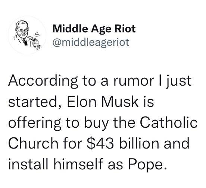Open the @middleageriot handle link
Image resolution: width=206 pixels, height=188 pixels.
91,42
